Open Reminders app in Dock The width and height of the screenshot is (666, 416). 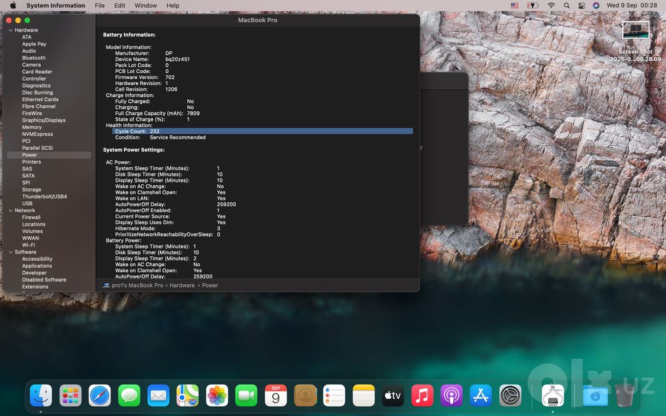(334, 395)
